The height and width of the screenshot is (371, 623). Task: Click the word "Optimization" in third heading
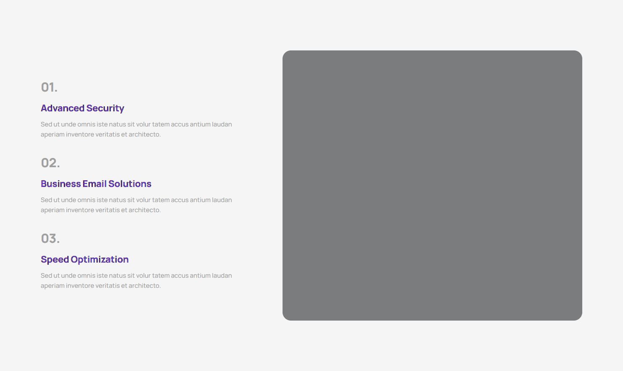[x=99, y=260]
